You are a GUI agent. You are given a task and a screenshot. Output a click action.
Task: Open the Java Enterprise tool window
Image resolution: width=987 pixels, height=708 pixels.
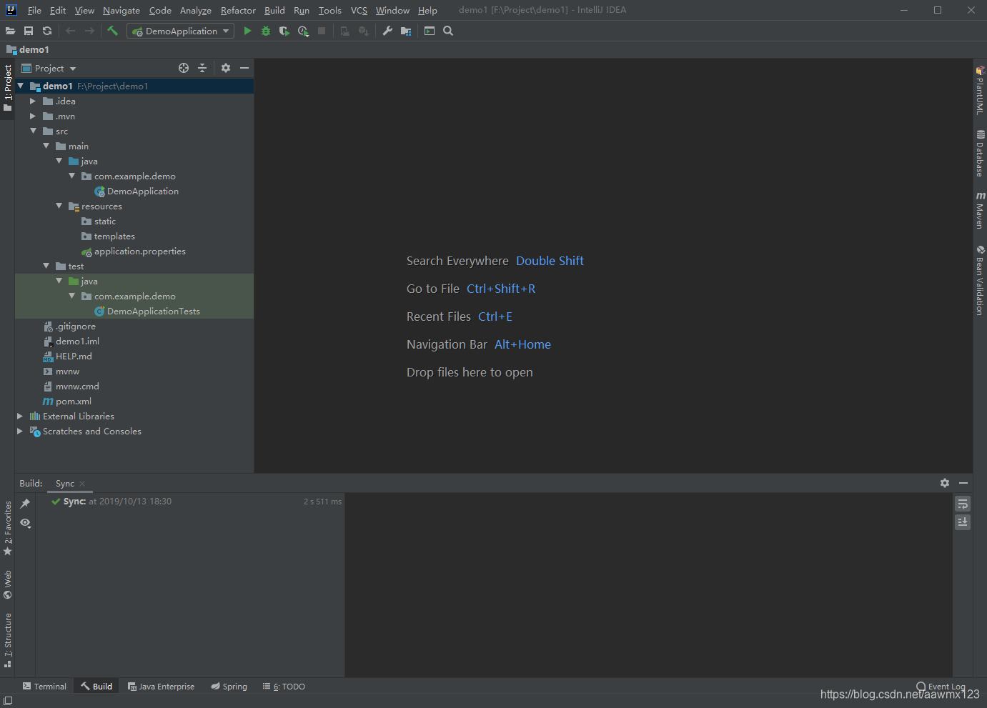[161, 687]
